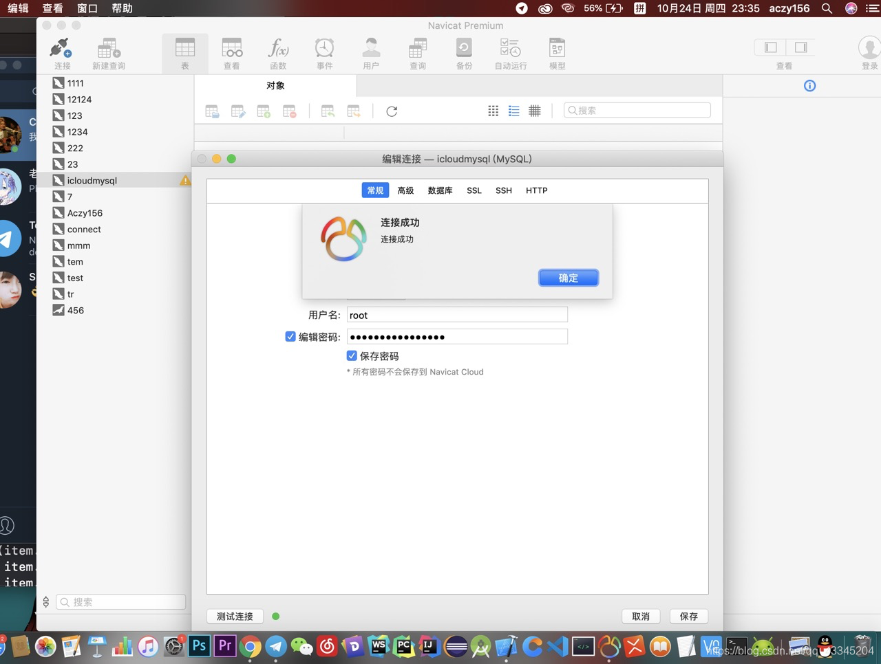Toggle the 保存密码 checkbox

click(x=352, y=355)
